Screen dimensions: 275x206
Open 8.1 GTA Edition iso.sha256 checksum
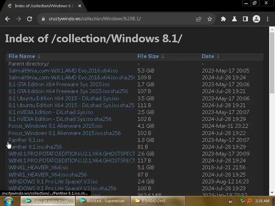click(x=68, y=91)
